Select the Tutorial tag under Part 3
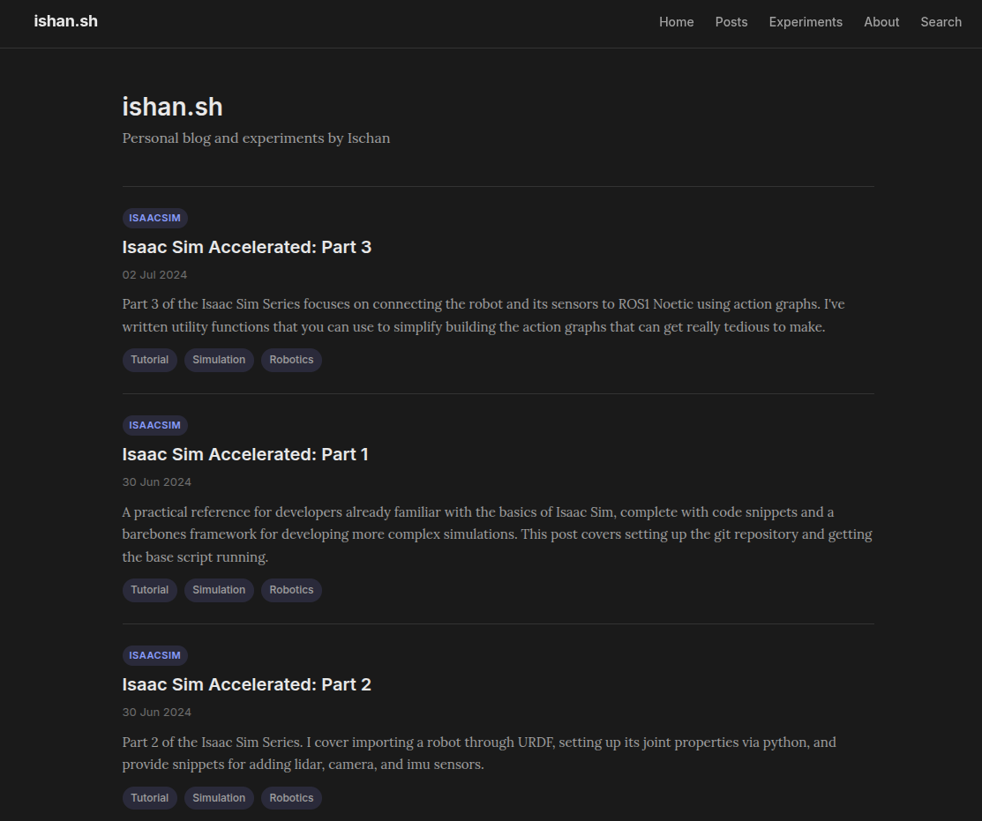 pyautogui.click(x=150, y=360)
